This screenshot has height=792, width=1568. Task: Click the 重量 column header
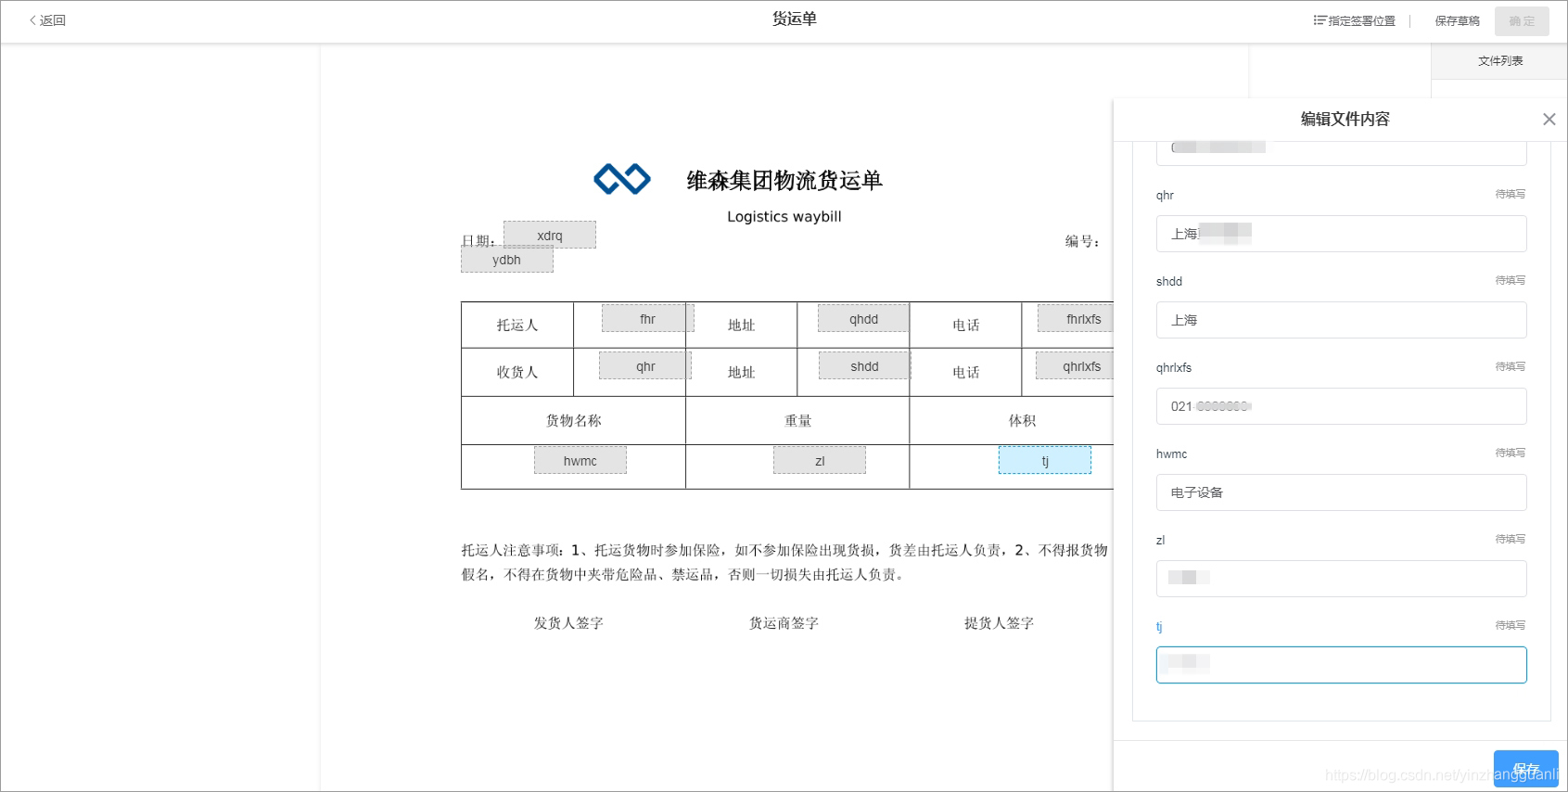pyautogui.click(x=797, y=420)
